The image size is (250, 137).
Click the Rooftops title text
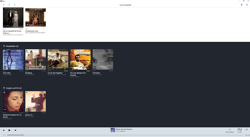29,73
